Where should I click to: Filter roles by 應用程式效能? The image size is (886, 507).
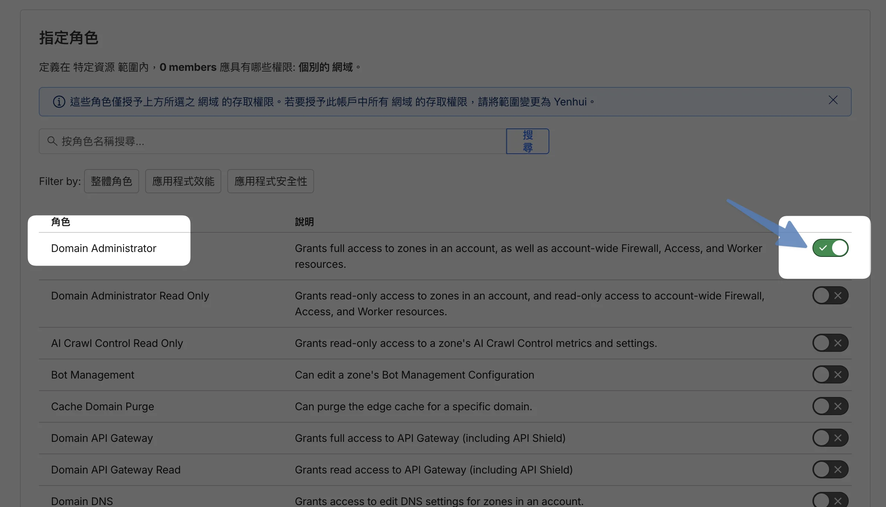coord(183,181)
